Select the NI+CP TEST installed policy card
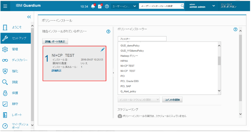This screenshot has height=132, width=251. tap(74, 63)
